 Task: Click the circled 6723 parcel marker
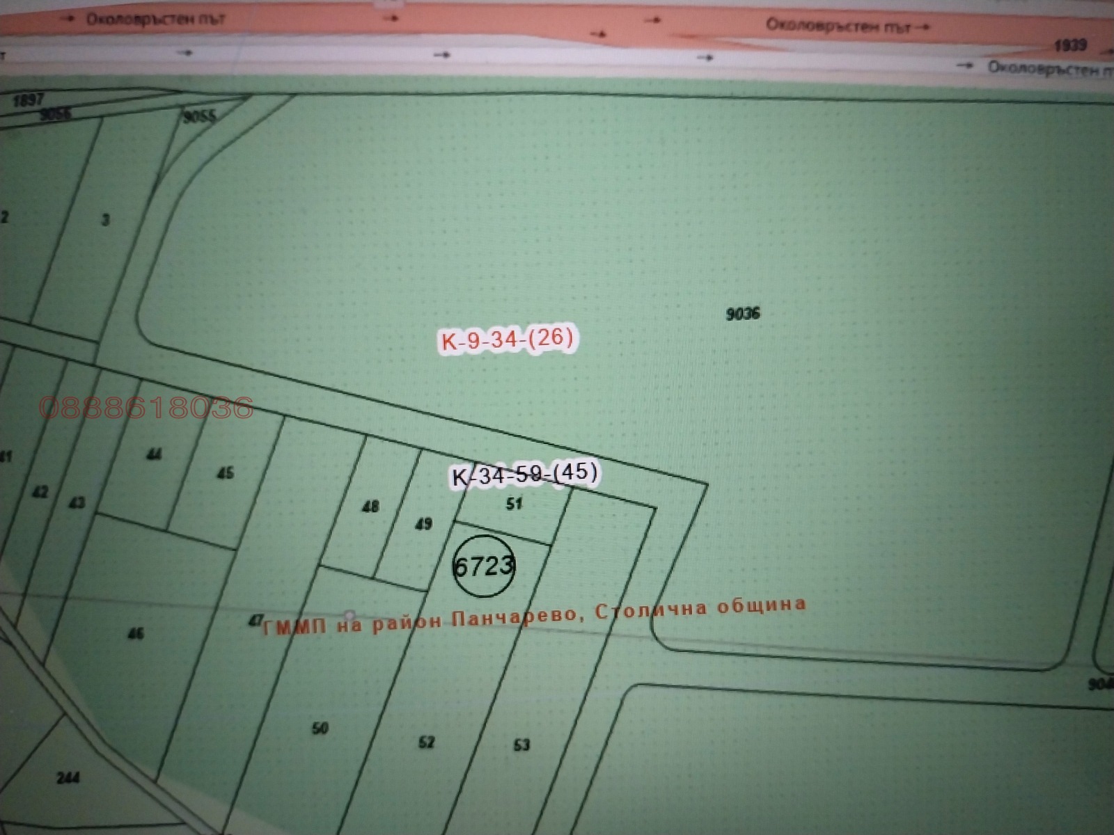(483, 566)
